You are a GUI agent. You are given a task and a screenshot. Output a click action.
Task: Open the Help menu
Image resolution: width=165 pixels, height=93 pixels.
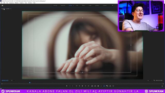pyautogui.click(x=34, y=3)
